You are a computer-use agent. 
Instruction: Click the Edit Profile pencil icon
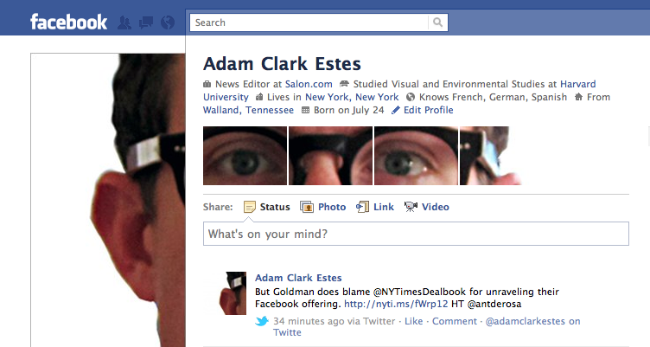(396, 110)
